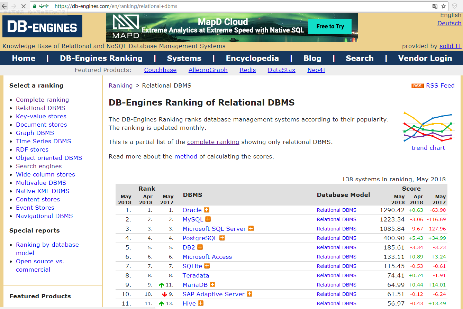Select Graph DBMS ranking
Image resolution: width=463 pixels, height=309 pixels.
pyautogui.click(x=35, y=133)
